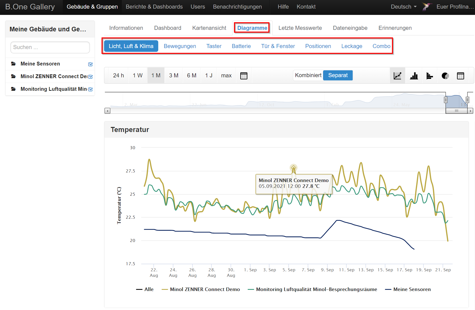Switch to the Informationen tab

click(126, 28)
